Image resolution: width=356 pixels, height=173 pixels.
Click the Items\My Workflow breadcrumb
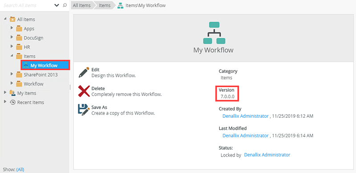click(146, 5)
